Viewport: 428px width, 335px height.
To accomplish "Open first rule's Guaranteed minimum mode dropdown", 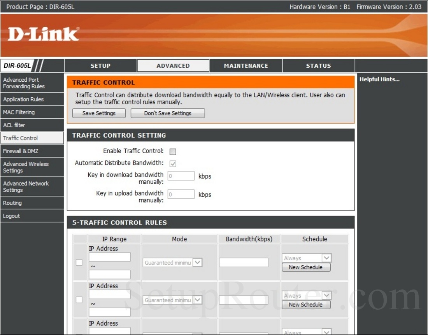I will coord(172,263).
